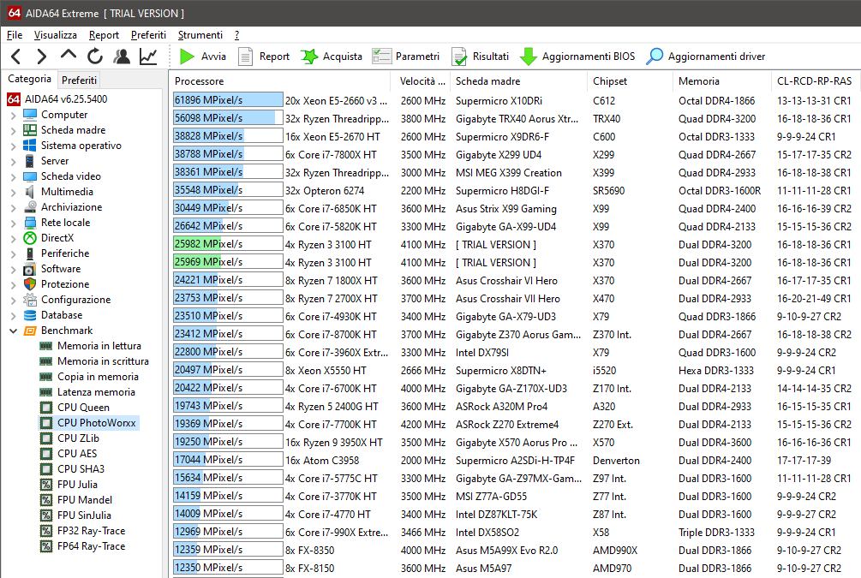Click Aggiornamenti BIOS
The image size is (861, 578).
click(x=577, y=57)
